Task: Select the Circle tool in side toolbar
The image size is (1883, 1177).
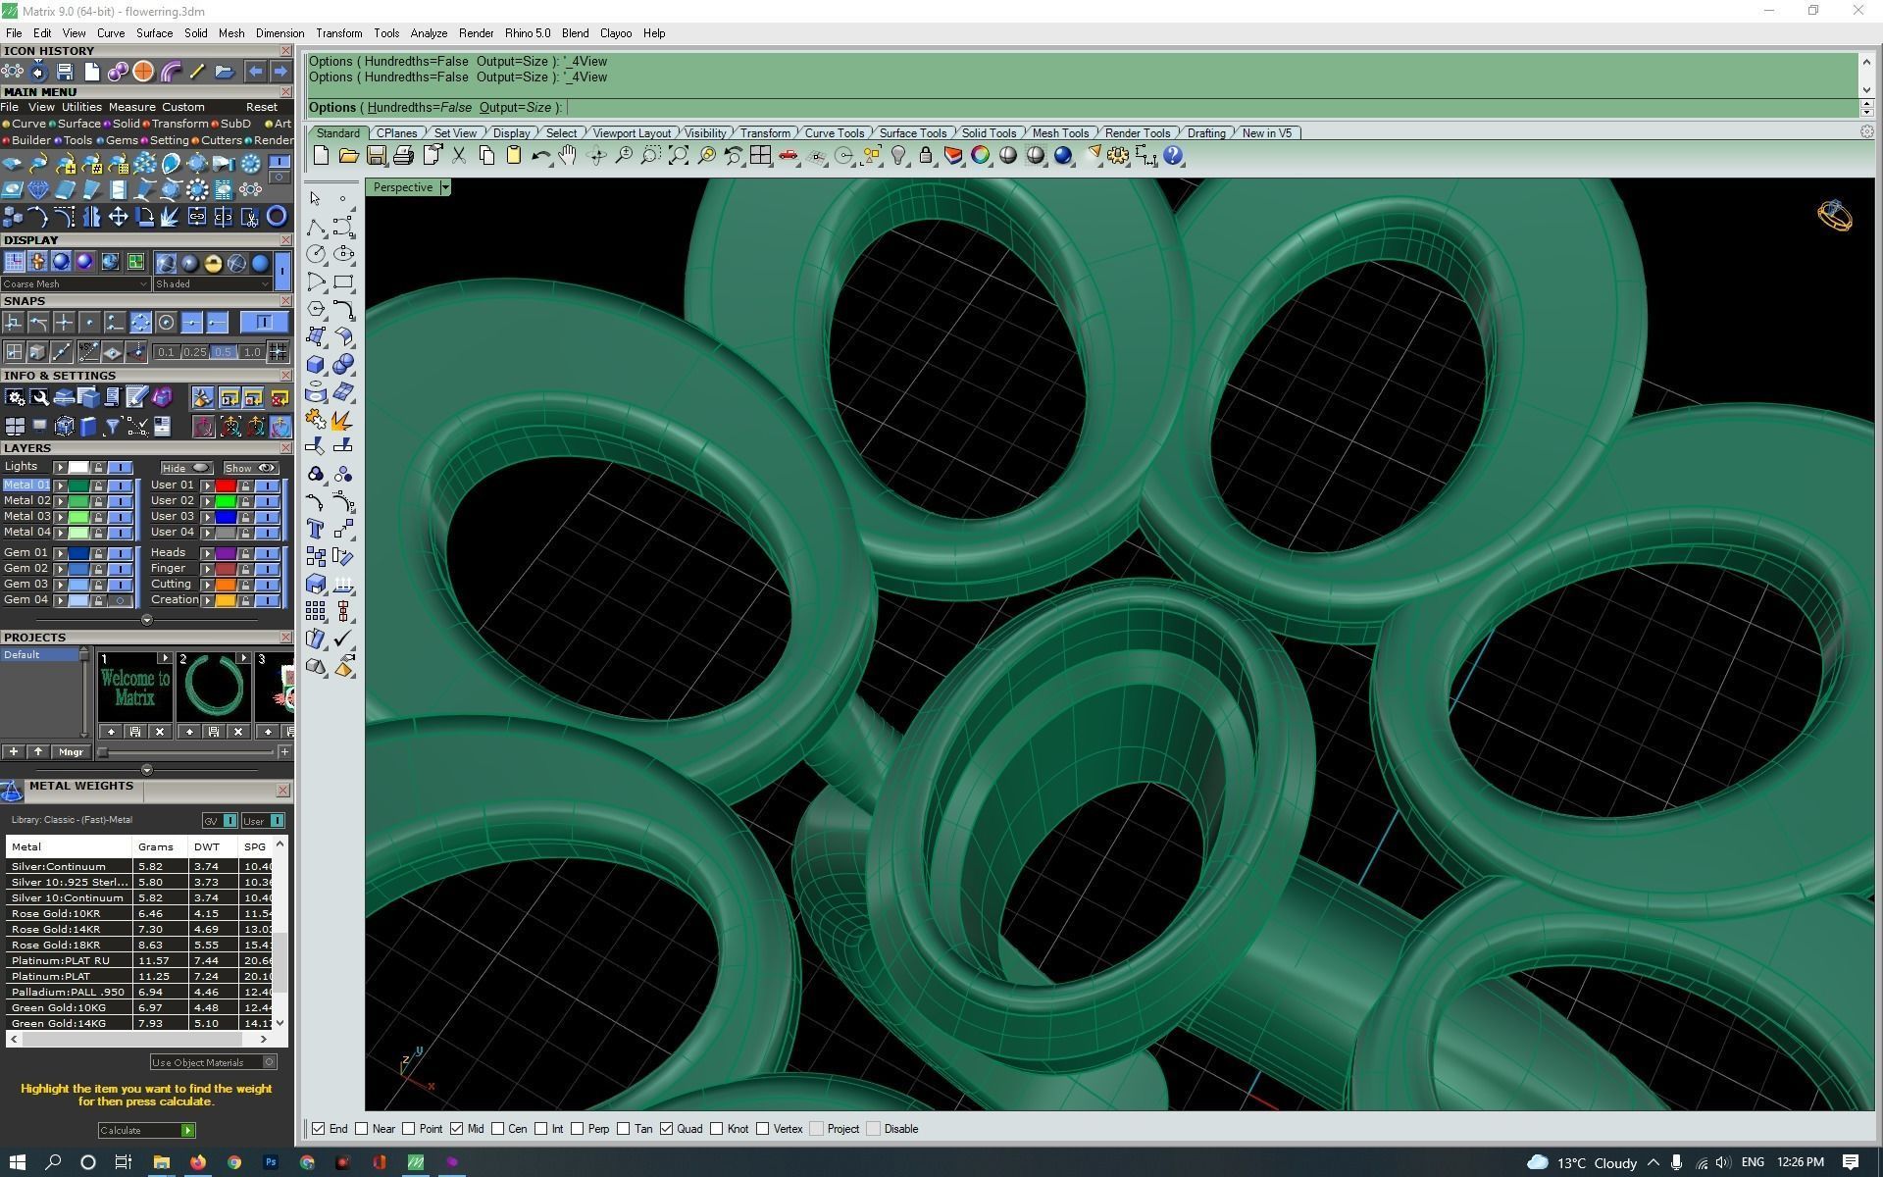Action: click(316, 254)
